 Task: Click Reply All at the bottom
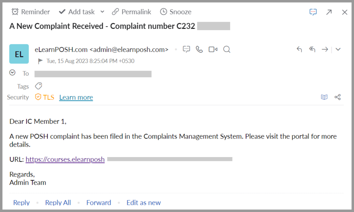coord(58,203)
